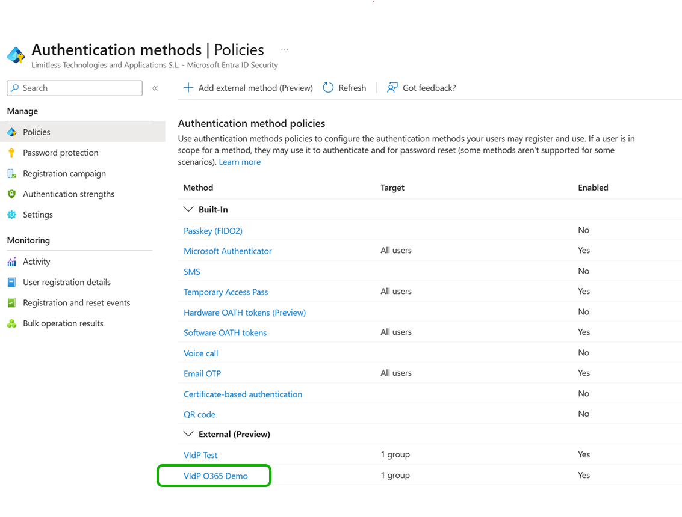Open the Got feedback? option
The height and width of the screenshot is (517, 682).
point(421,88)
